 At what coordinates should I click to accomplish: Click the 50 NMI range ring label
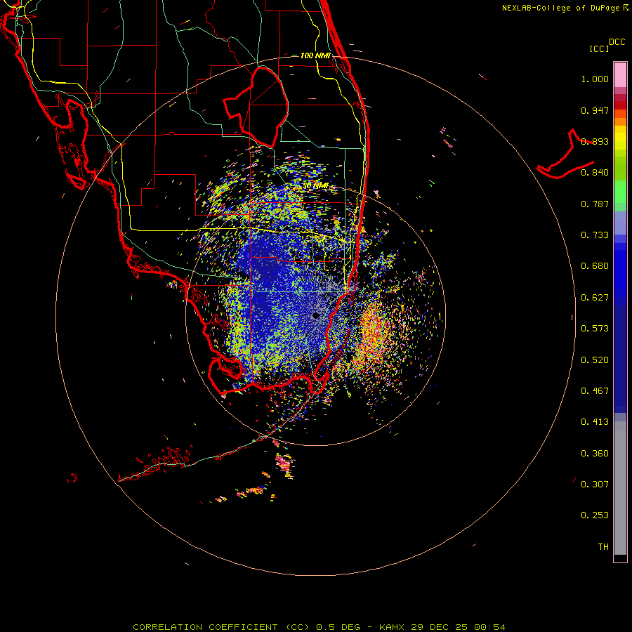coord(315,186)
